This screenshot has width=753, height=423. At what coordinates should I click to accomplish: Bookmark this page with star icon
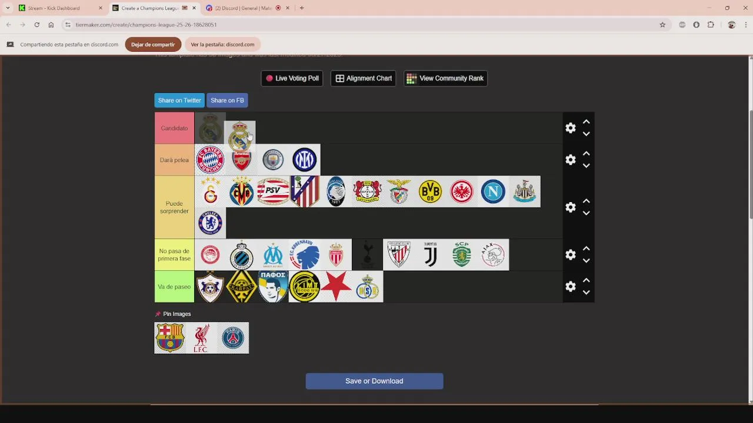click(662, 25)
